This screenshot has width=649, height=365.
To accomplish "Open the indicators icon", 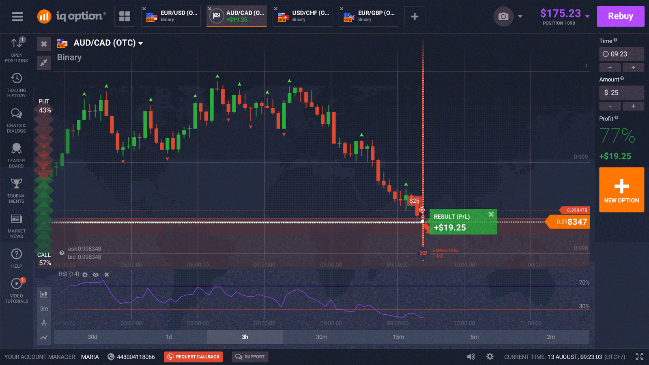I will (44, 337).
